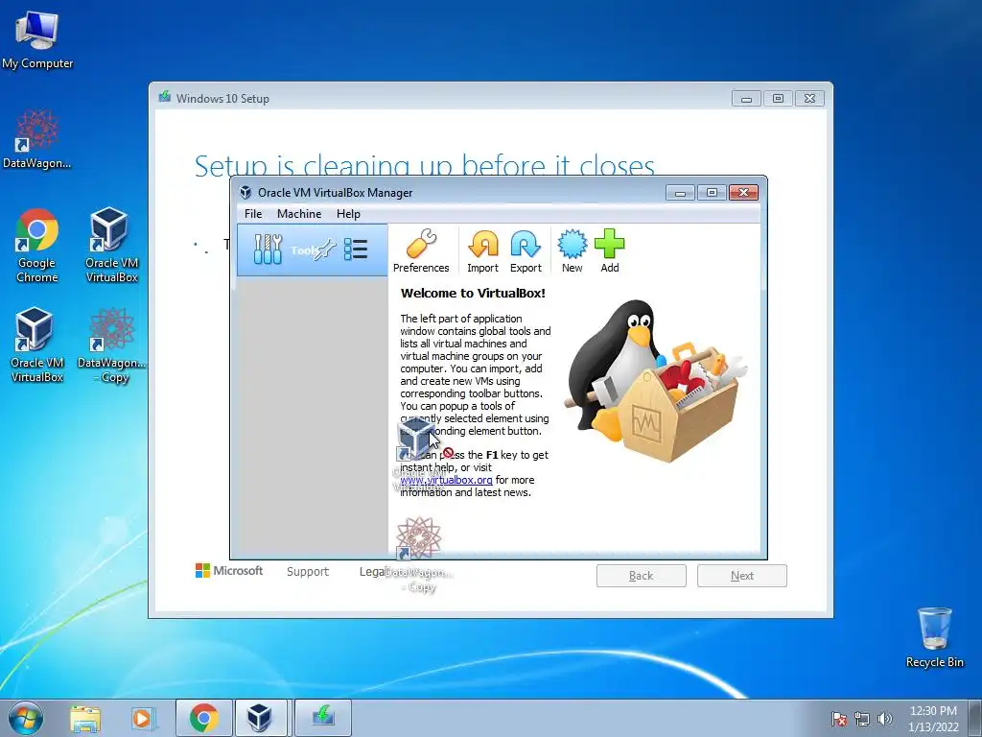Close the VirtualBox Manager window
Viewport: 982px width, 737px height.
[743, 192]
